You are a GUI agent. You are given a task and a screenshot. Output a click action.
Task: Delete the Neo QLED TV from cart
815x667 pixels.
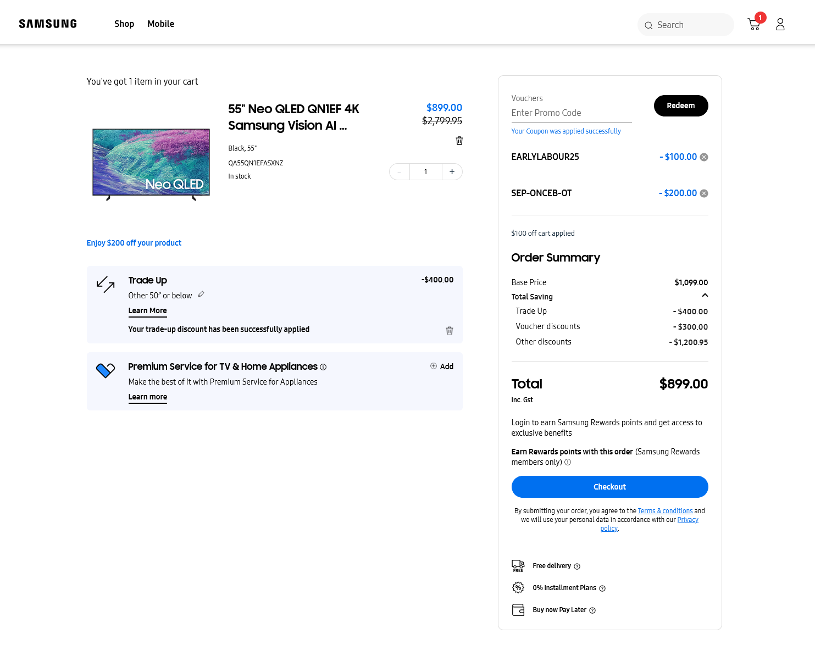click(459, 141)
